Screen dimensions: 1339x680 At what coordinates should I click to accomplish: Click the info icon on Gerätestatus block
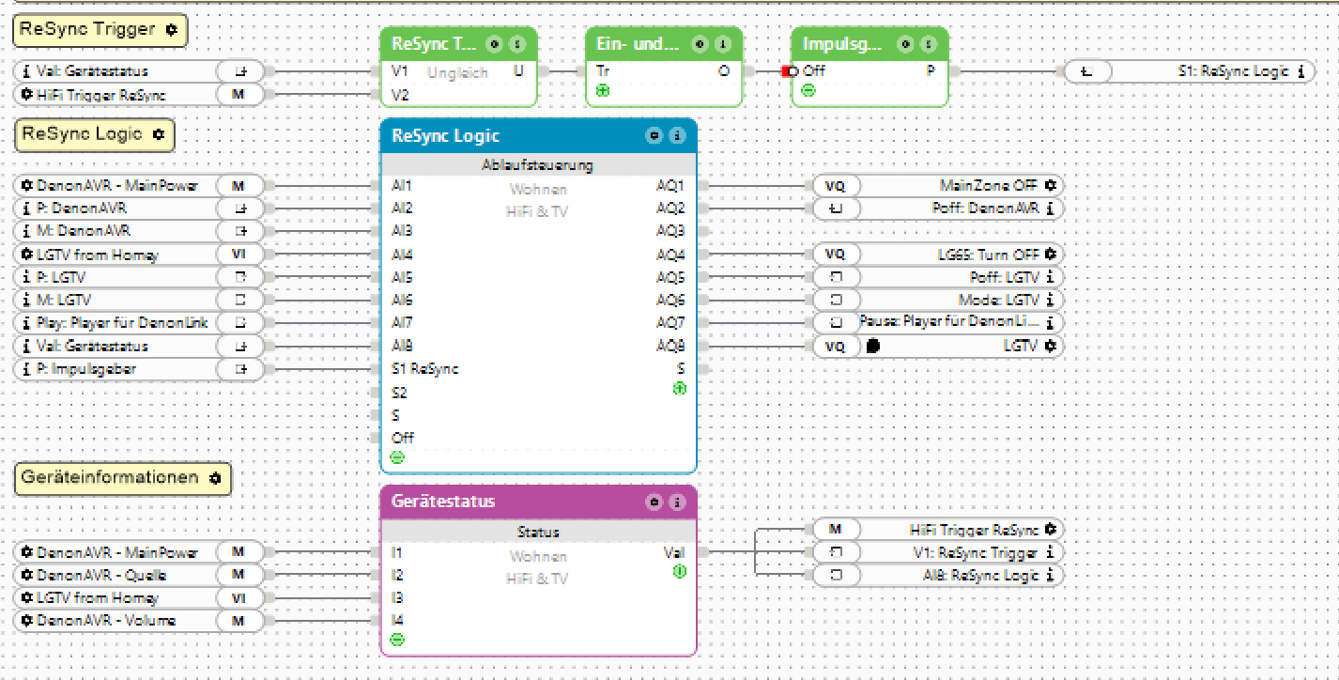point(676,502)
